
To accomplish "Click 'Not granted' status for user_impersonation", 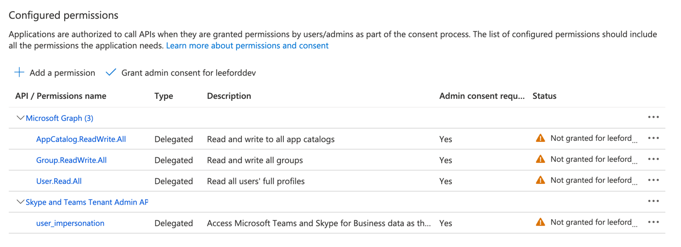I will 594,222.
